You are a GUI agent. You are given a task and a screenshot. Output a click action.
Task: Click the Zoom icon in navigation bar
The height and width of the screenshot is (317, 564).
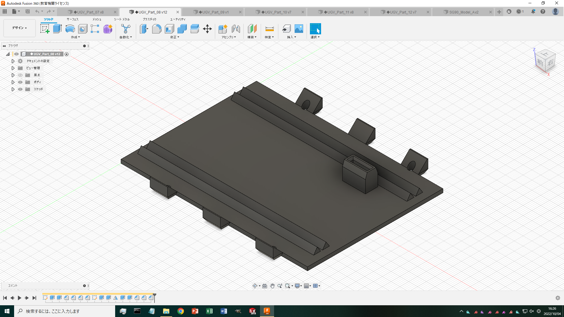pyautogui.click(x=280, y=286)
